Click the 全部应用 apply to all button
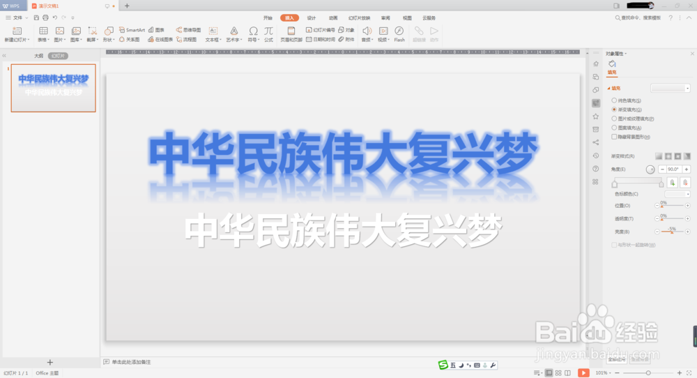 (617, 359)
